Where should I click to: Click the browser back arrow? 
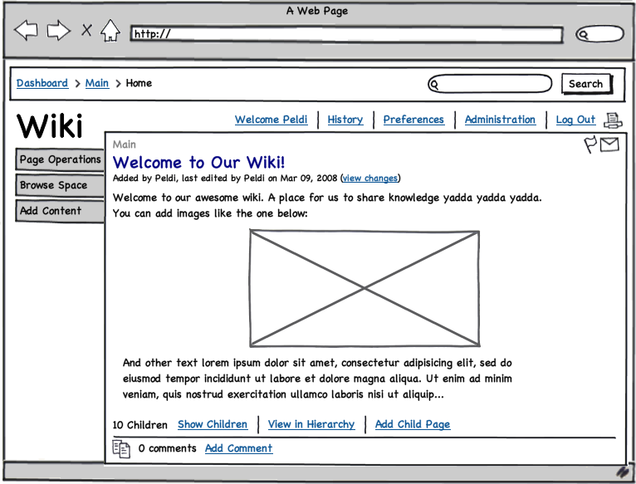[26, 31]
